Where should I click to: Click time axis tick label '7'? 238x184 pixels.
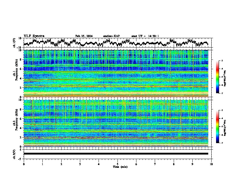(155, 164)
